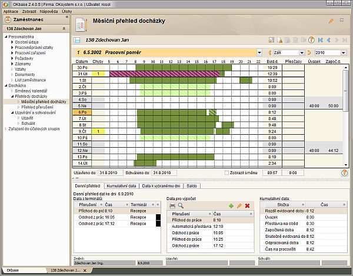Collapse the left sidebar with double chevron
The height and width of the screenshot is (276, 353).
67,17
